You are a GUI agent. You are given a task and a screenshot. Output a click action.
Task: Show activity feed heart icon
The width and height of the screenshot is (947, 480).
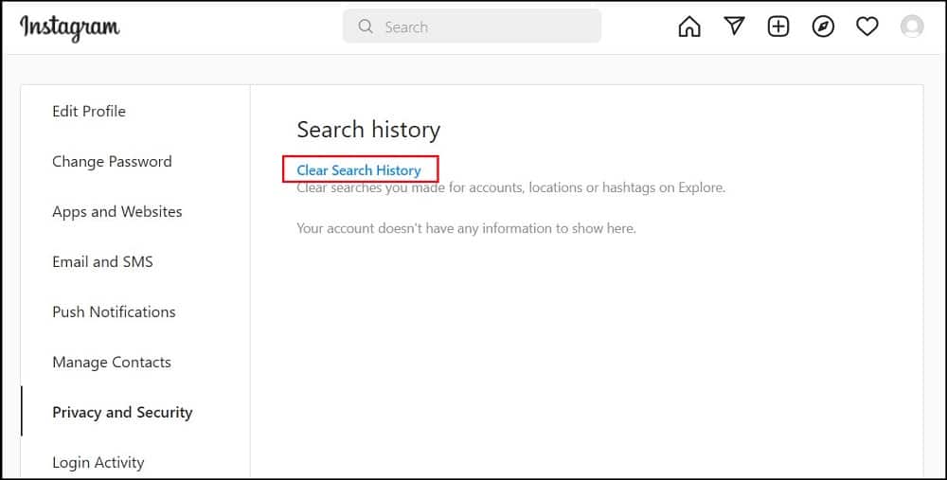tap(867, 27)
